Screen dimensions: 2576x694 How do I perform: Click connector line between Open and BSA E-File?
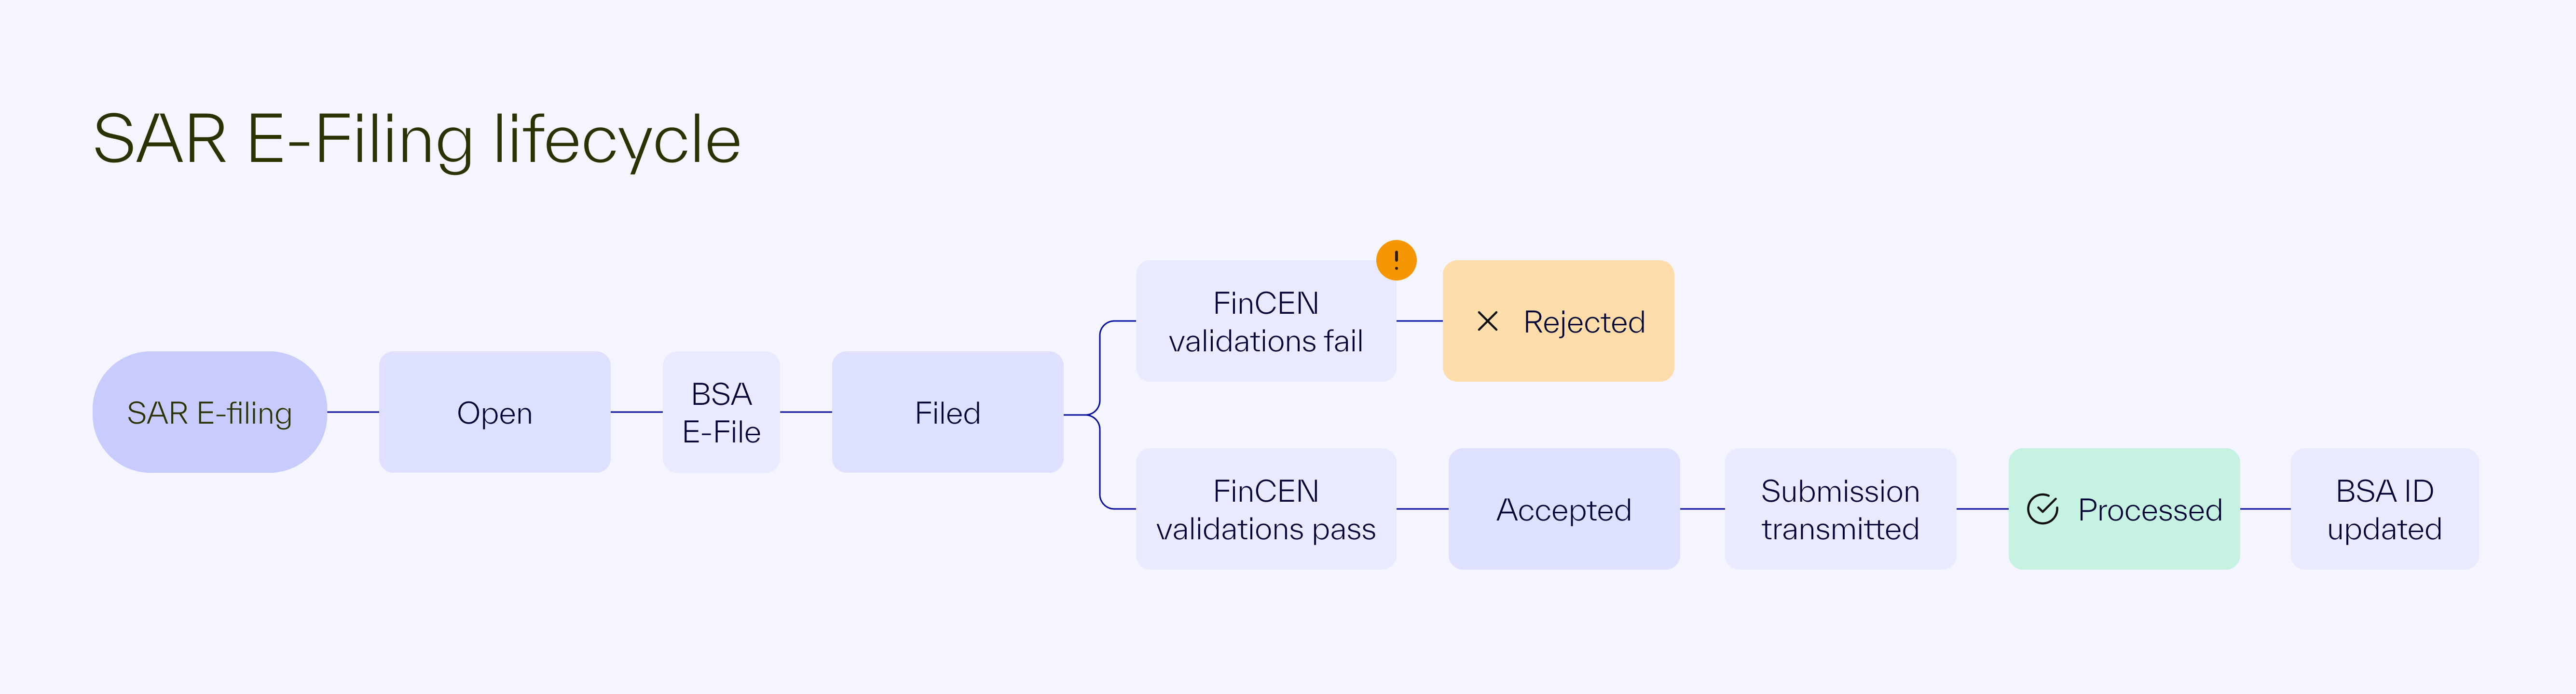(637, 412)
